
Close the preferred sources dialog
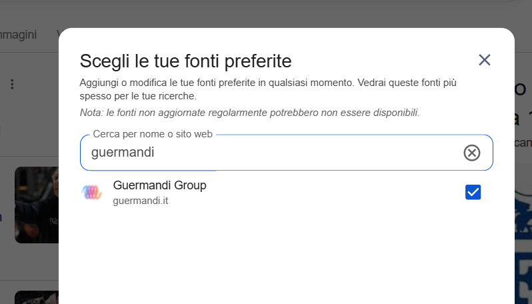tap(485, 60)
